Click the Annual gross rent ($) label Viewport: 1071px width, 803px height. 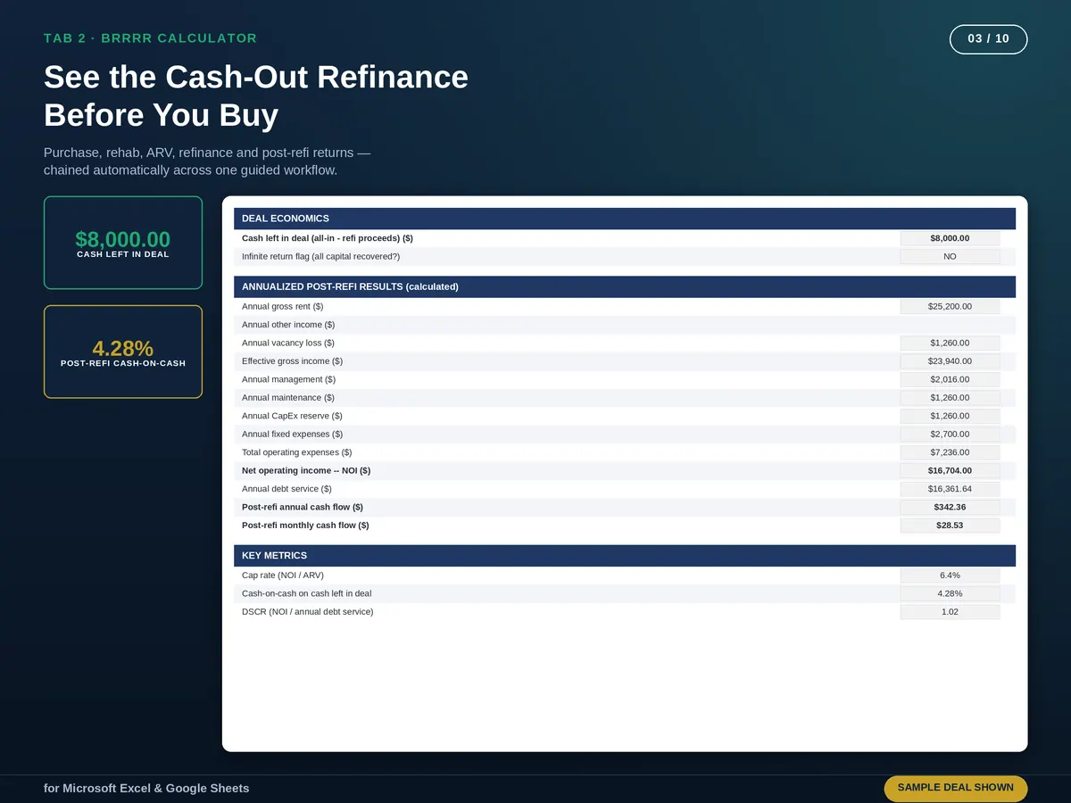point(282,307)
